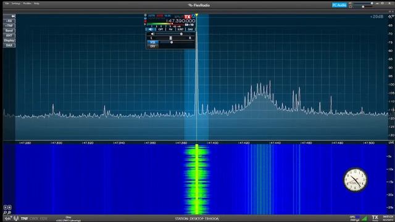Click the TX Ready indicator in status bar
395x222 pixels.
click(375, 218)
